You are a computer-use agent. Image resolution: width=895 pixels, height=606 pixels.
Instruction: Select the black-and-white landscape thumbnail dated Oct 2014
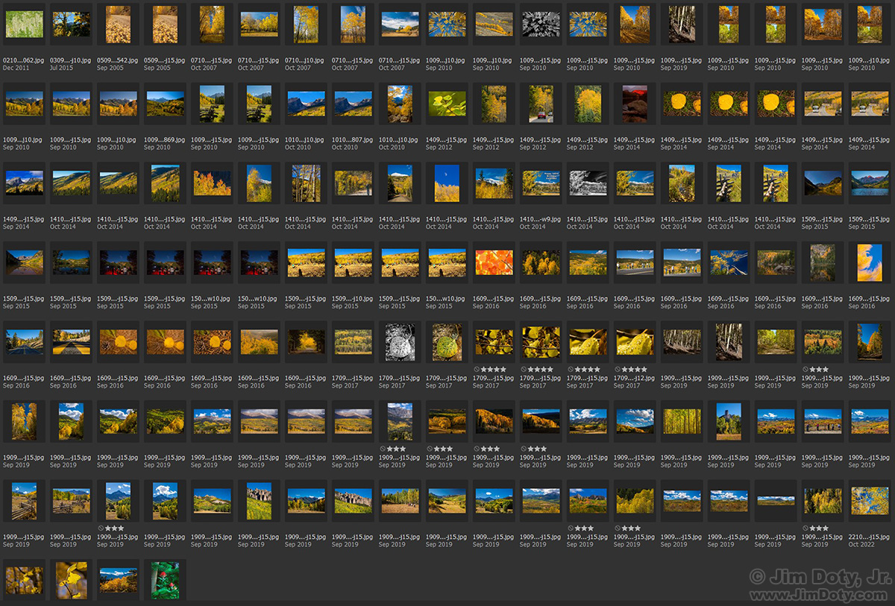(x=588, y=183)
